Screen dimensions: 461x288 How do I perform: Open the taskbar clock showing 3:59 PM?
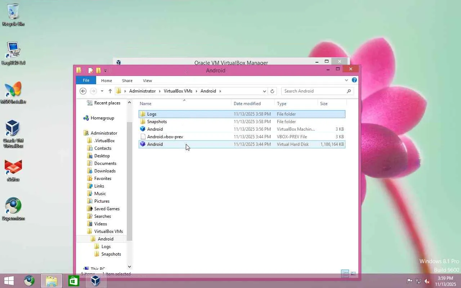(446, 281)
